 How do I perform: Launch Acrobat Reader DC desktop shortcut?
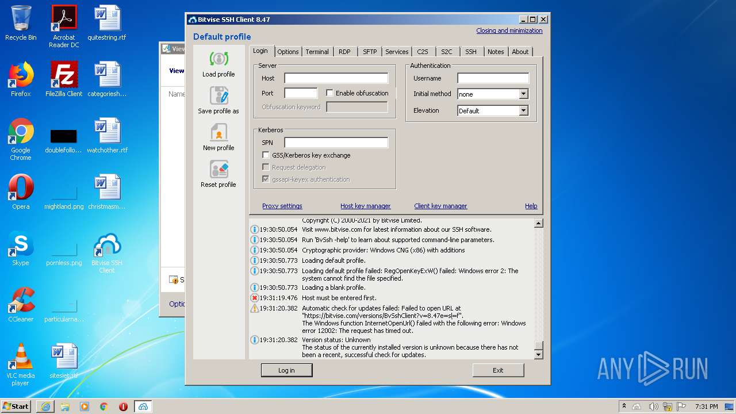(64, 26)
